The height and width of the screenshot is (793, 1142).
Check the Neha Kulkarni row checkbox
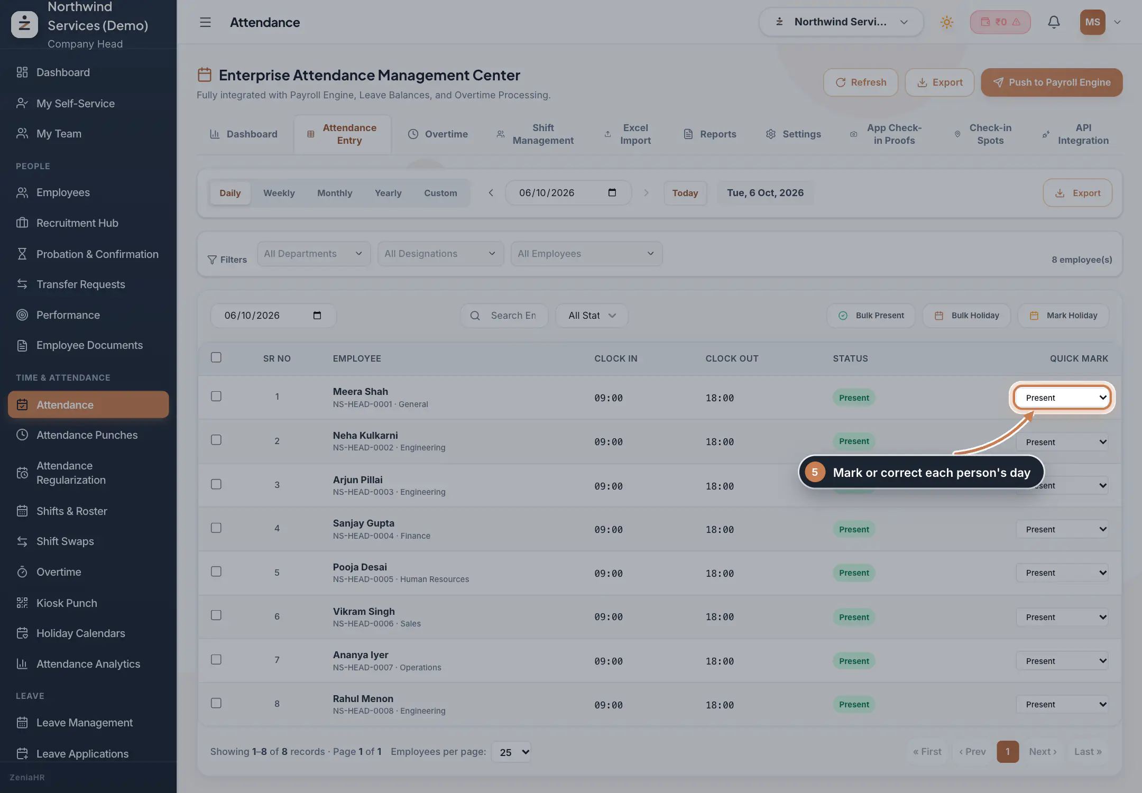(216, 440)
